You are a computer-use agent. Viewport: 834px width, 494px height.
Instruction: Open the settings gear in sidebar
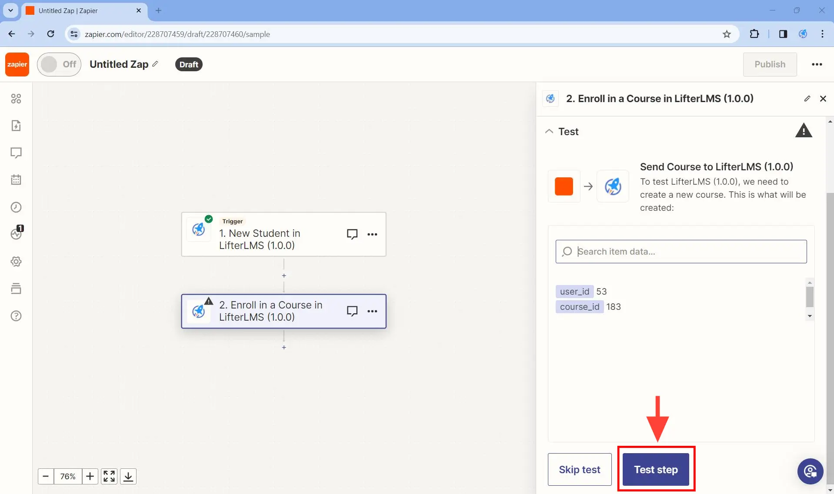click(16, 262)
